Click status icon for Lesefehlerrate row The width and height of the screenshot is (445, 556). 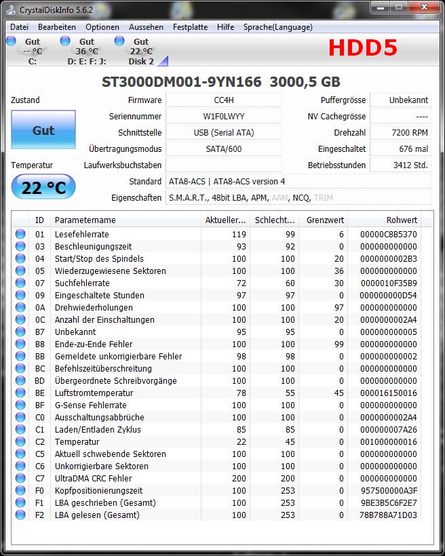coord(20,234)
